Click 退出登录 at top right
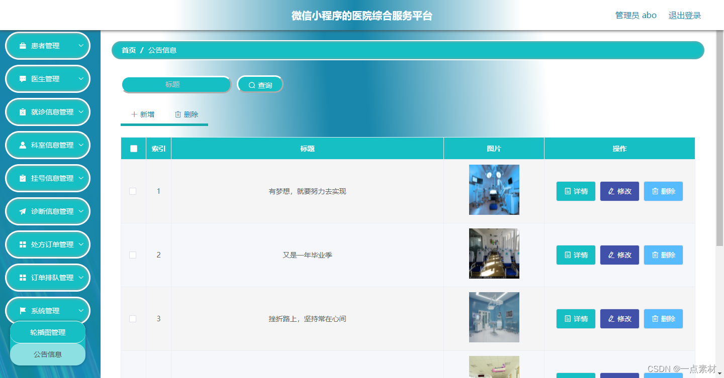 click(x=684, y=15)
